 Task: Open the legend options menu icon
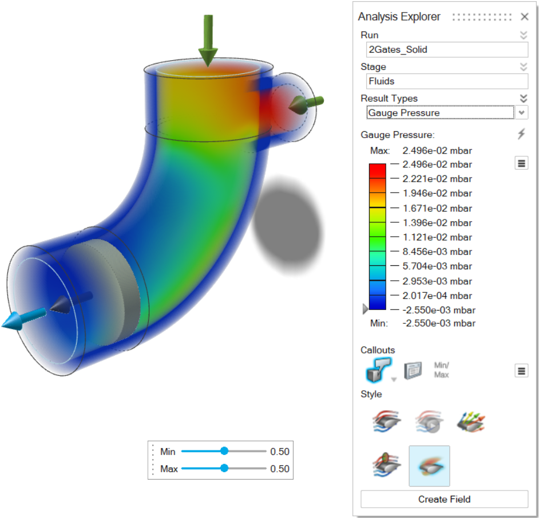coord(521,163)
